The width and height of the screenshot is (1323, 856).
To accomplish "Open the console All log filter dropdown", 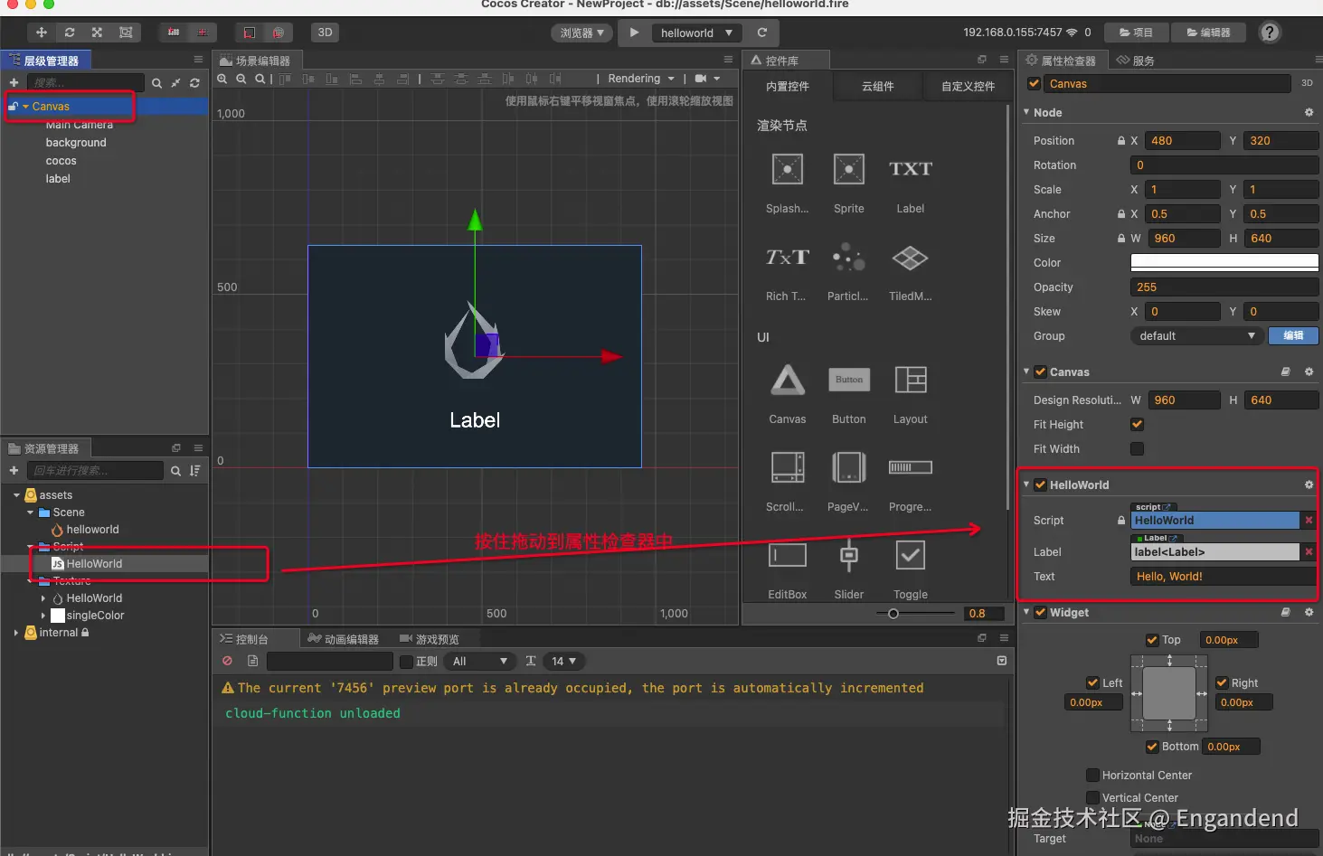I will [x=479, y=662].
